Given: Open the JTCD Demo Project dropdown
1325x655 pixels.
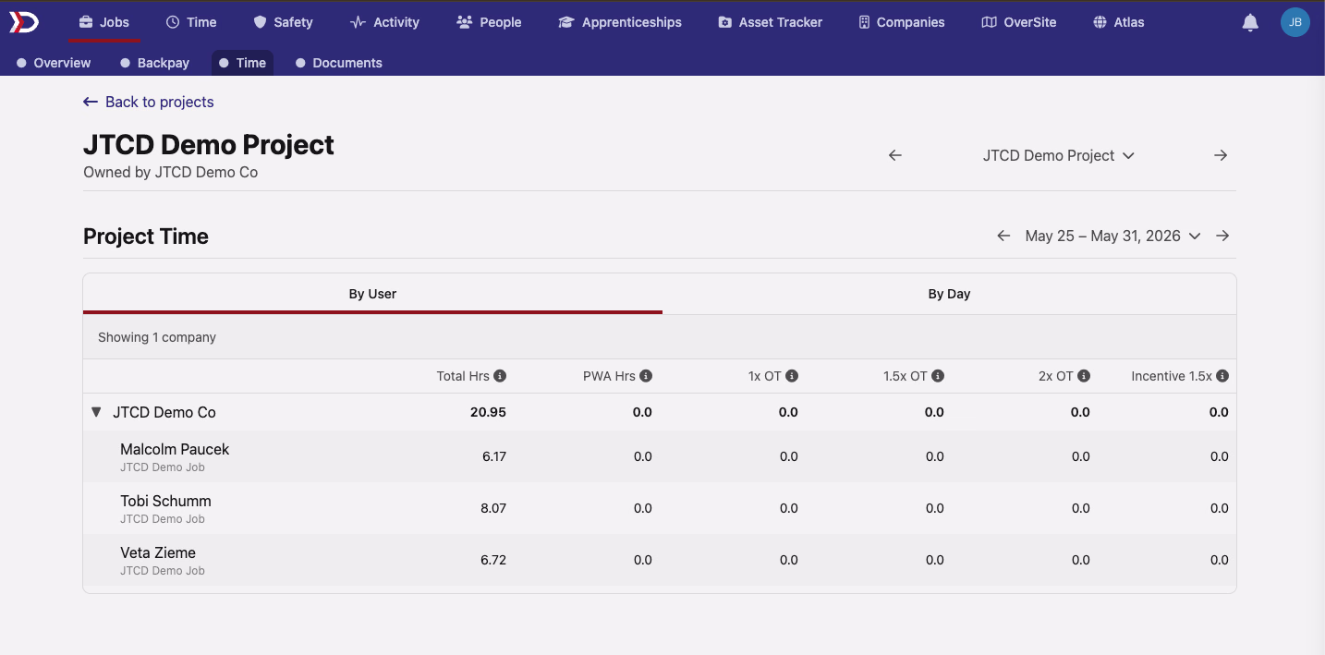Looking at the screenshot, I should point(1058,155).
